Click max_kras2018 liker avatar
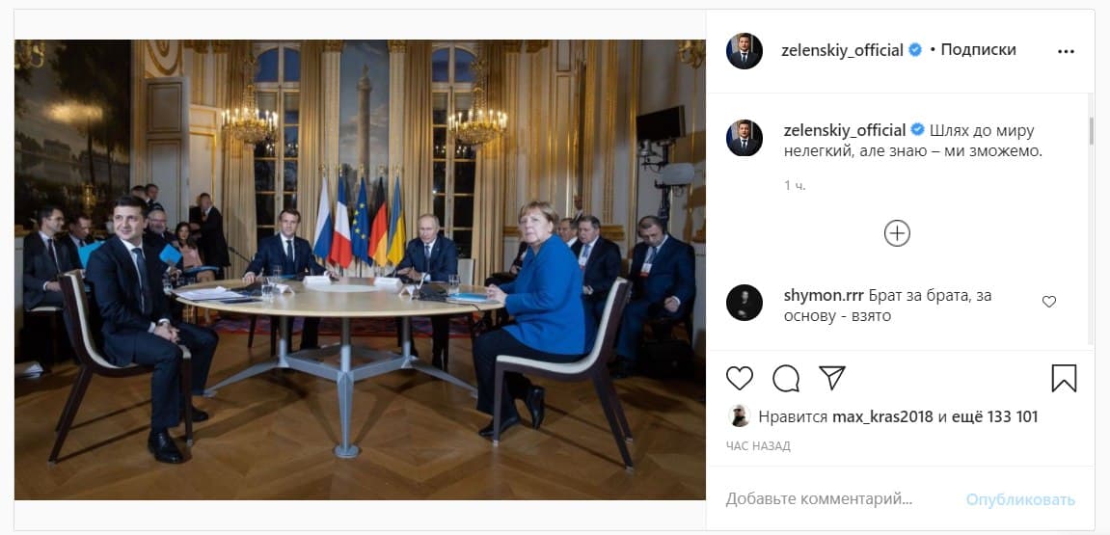Viewport: 1110px width, 535px height. tap(739, 416)
